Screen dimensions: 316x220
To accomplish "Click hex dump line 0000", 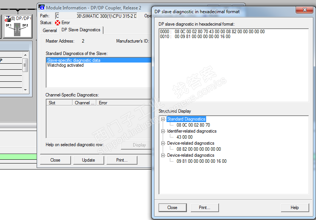I will [212, 32].
